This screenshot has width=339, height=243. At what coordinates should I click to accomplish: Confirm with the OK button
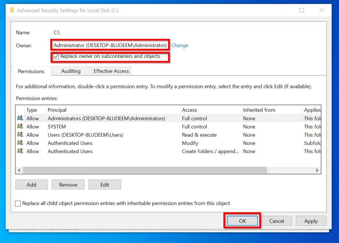click(242, 221)
